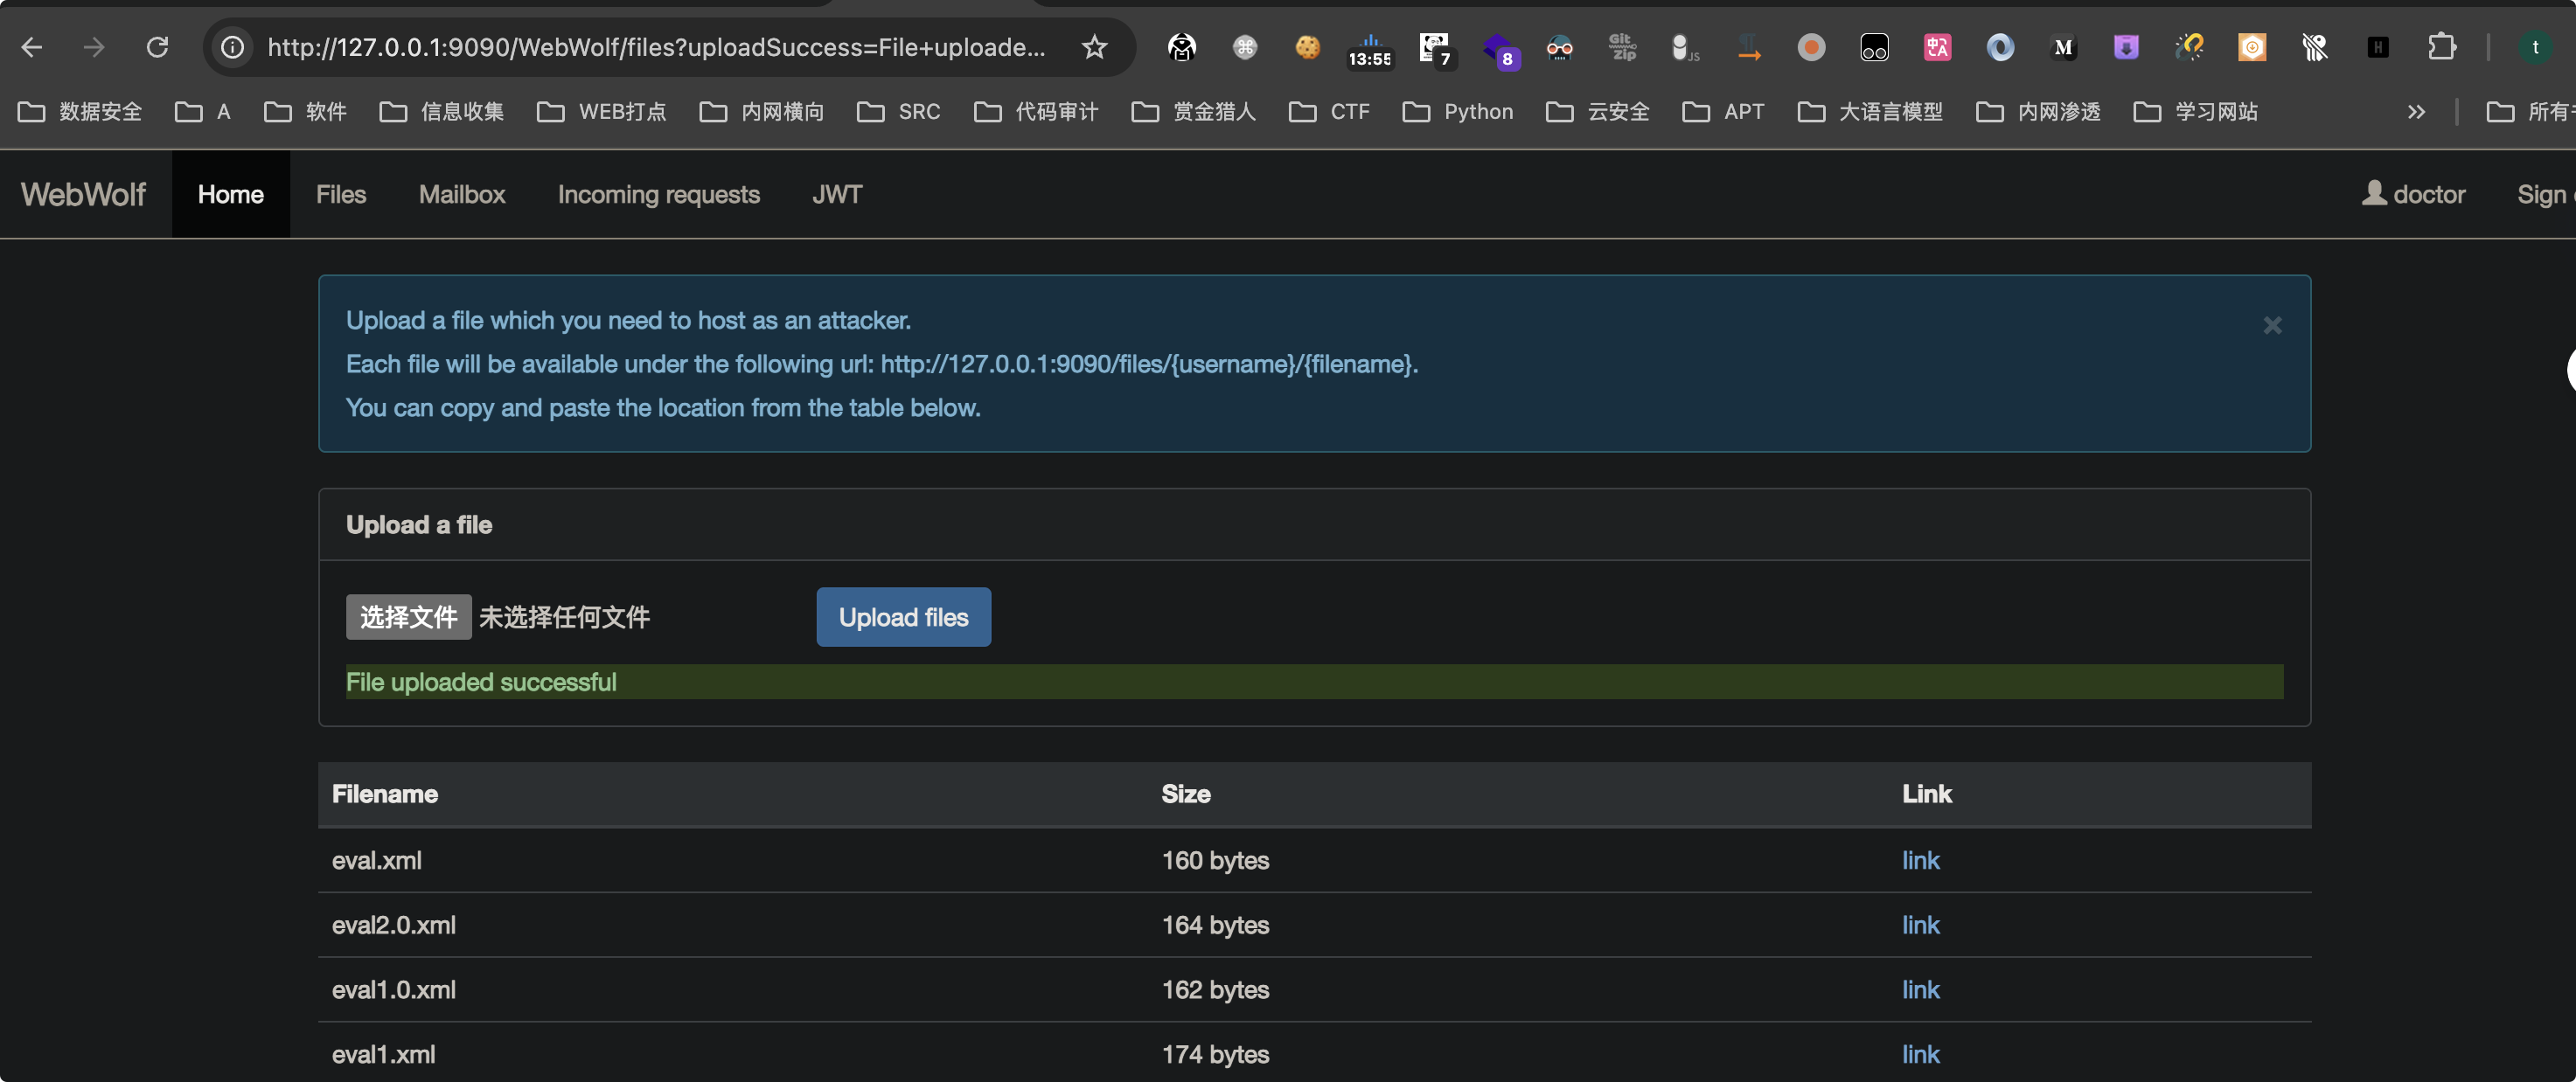Screen dimensions: 2576x1082
Task: Open the goggles robot face extension
Action: [x=1560, y=47]
